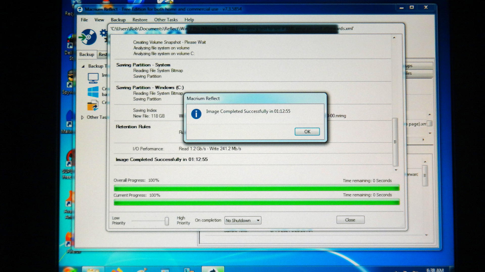Click the right-pointing arrow in right panel

(423, 140)
